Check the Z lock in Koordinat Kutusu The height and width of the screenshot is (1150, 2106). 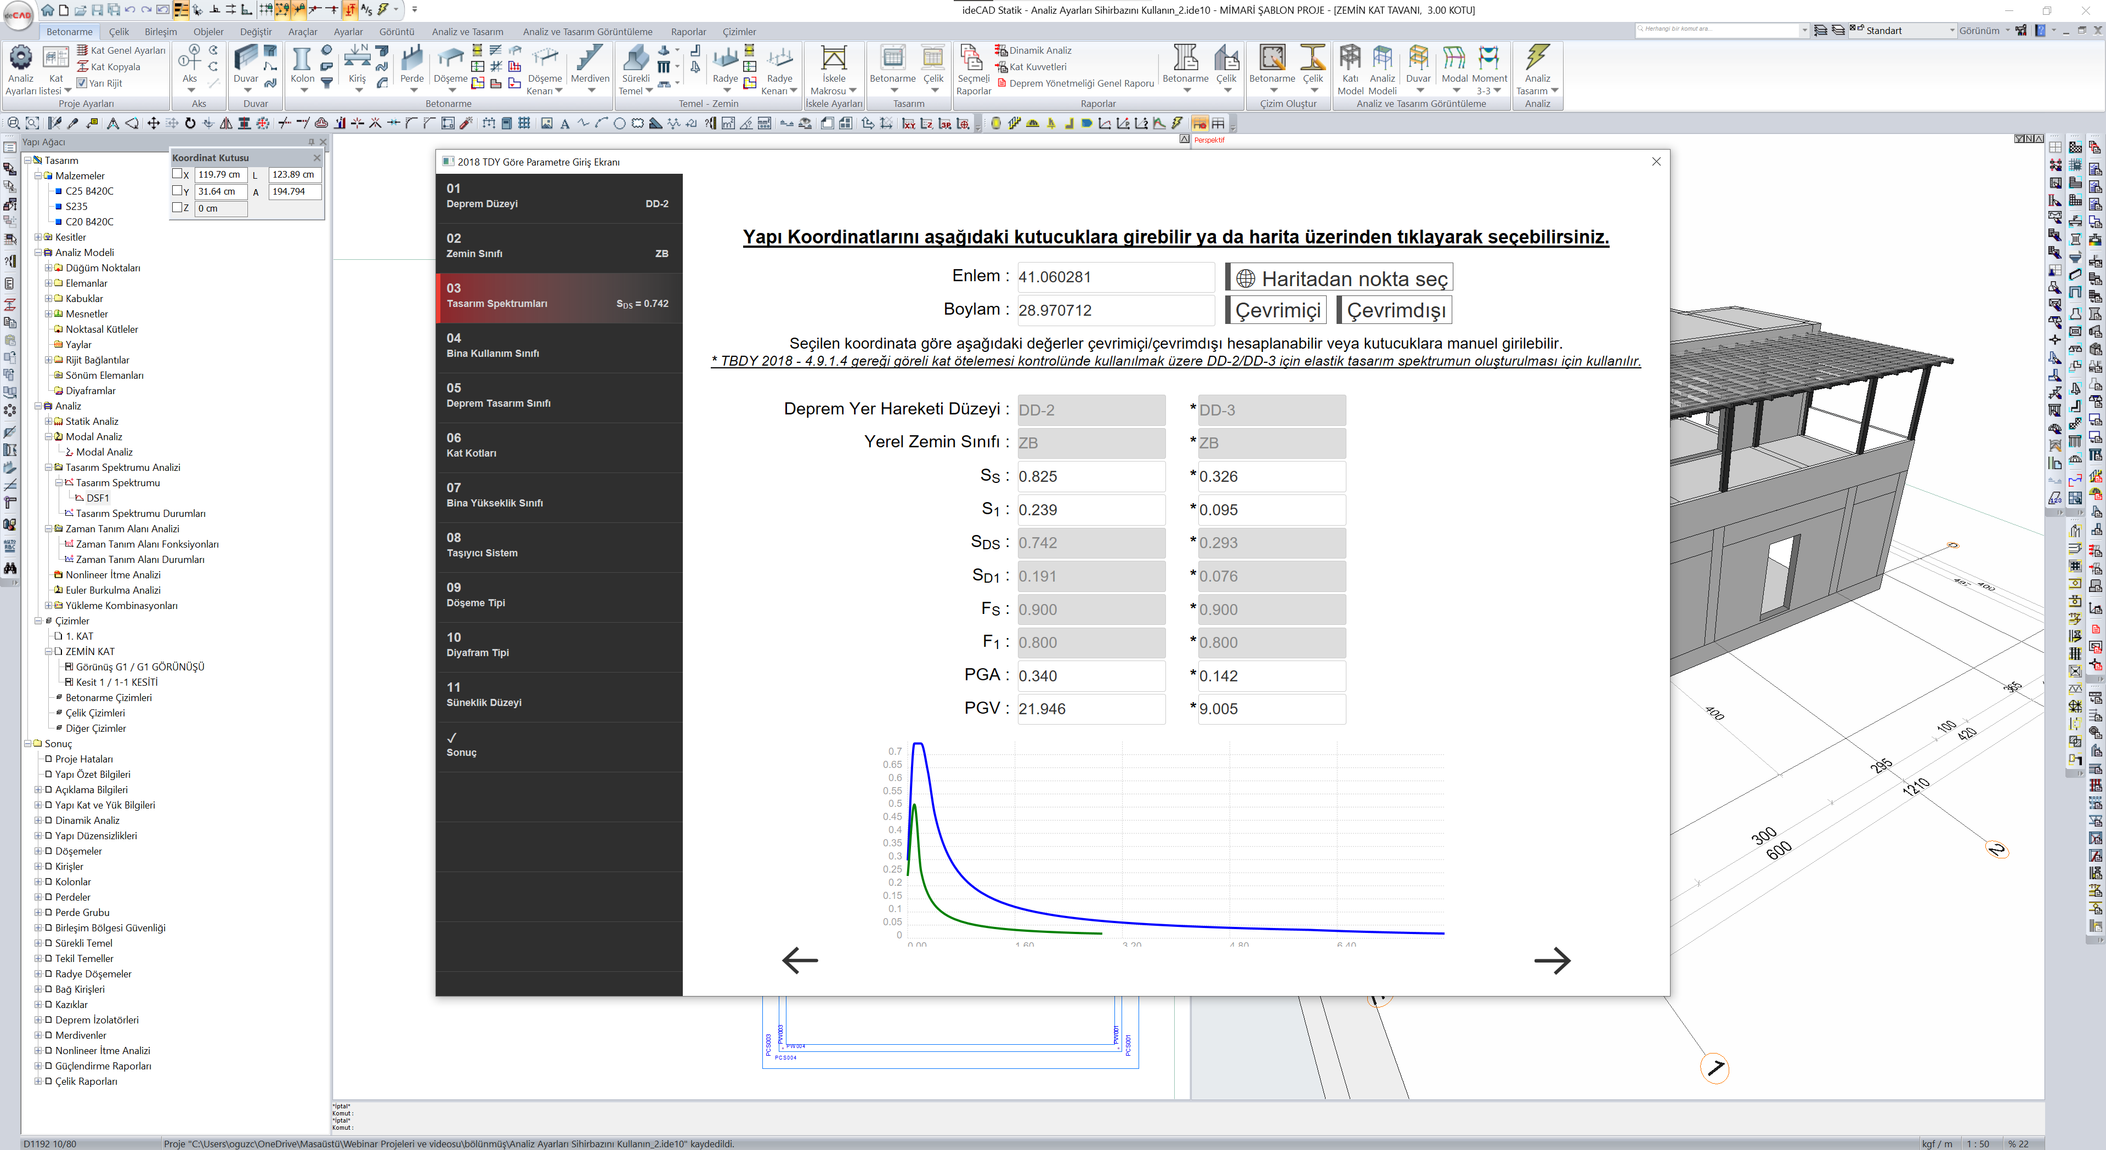tap(177, 208)
